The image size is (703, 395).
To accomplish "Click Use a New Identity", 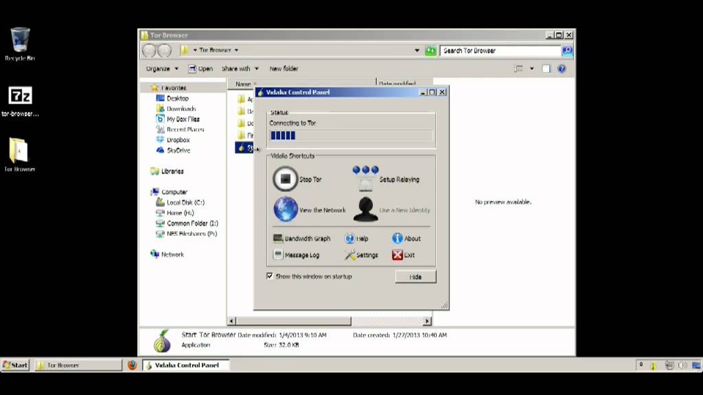I will click(391, 210).
